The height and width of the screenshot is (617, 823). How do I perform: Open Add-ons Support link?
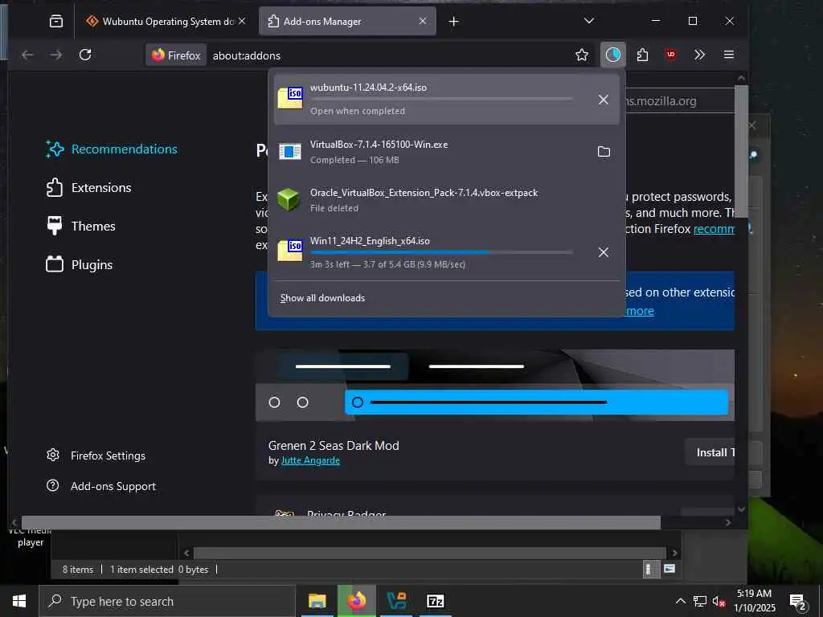[x=101, y=486]
